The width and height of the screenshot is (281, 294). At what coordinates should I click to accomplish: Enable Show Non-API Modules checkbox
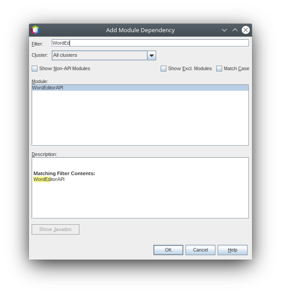(x=35, y=69)
